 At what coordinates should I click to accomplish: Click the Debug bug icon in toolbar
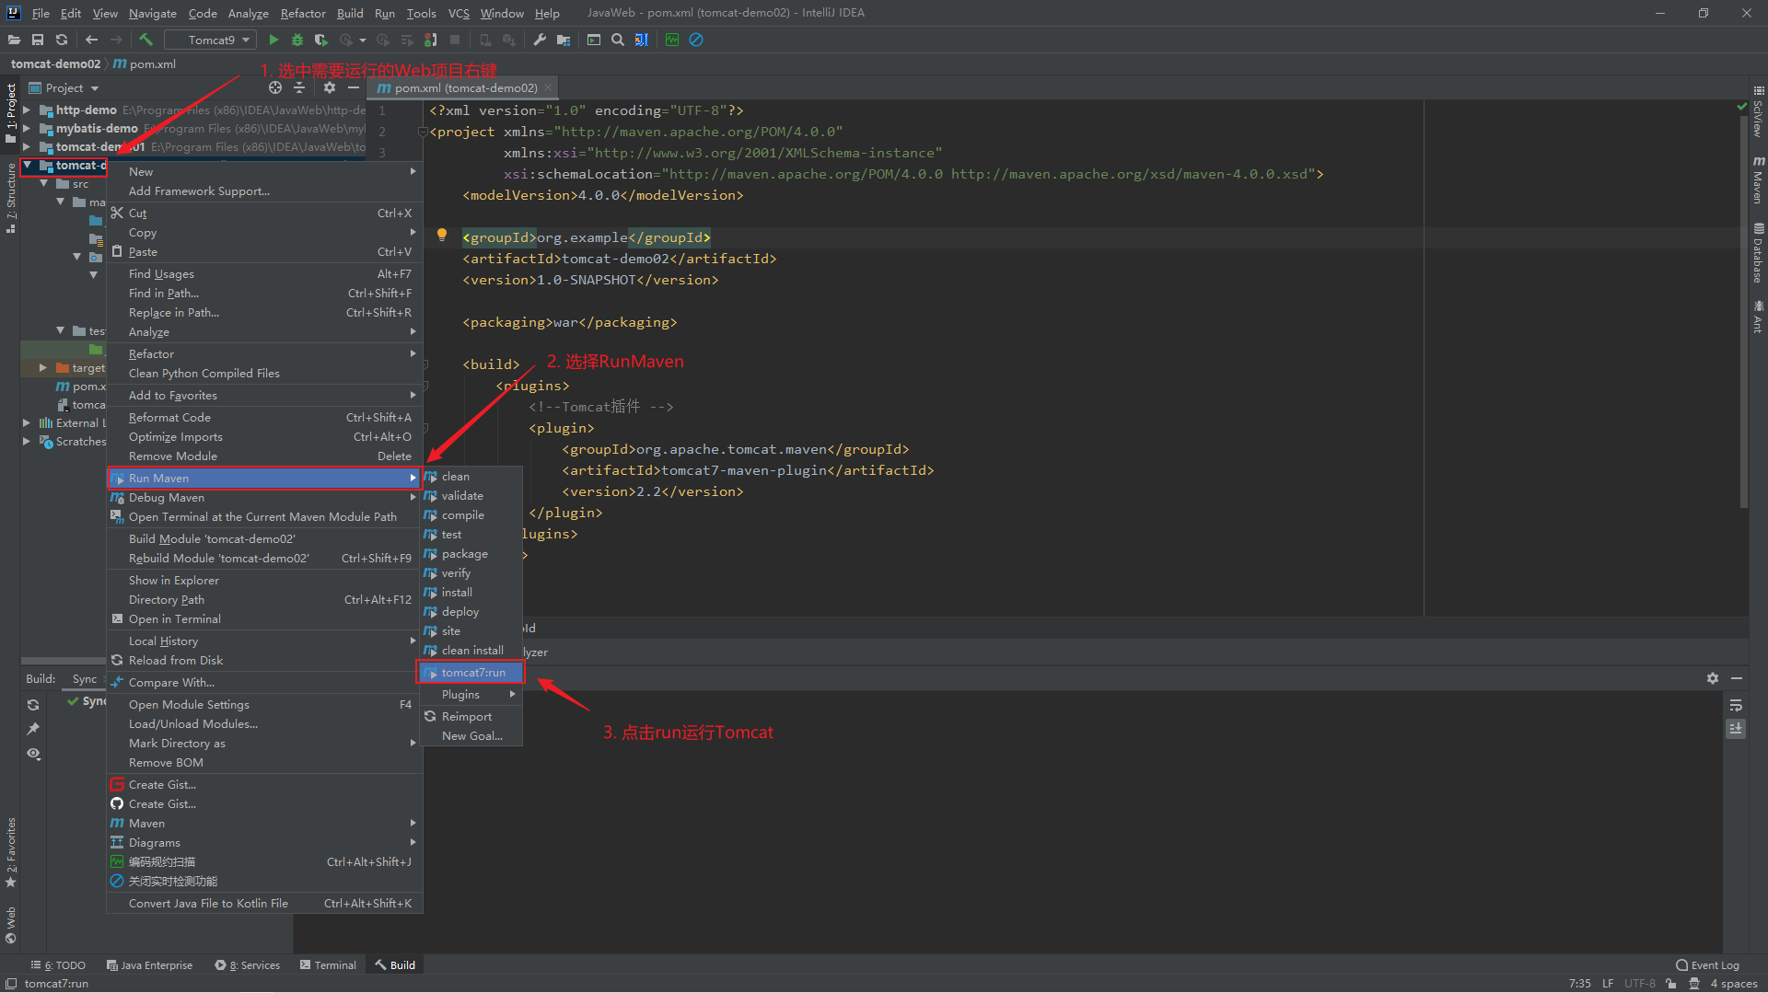click(297, 40)
